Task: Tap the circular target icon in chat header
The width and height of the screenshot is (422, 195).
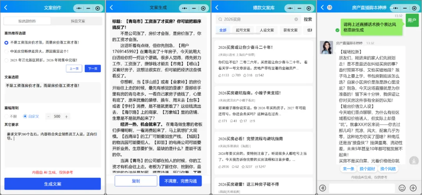Action: coord(414,8)
